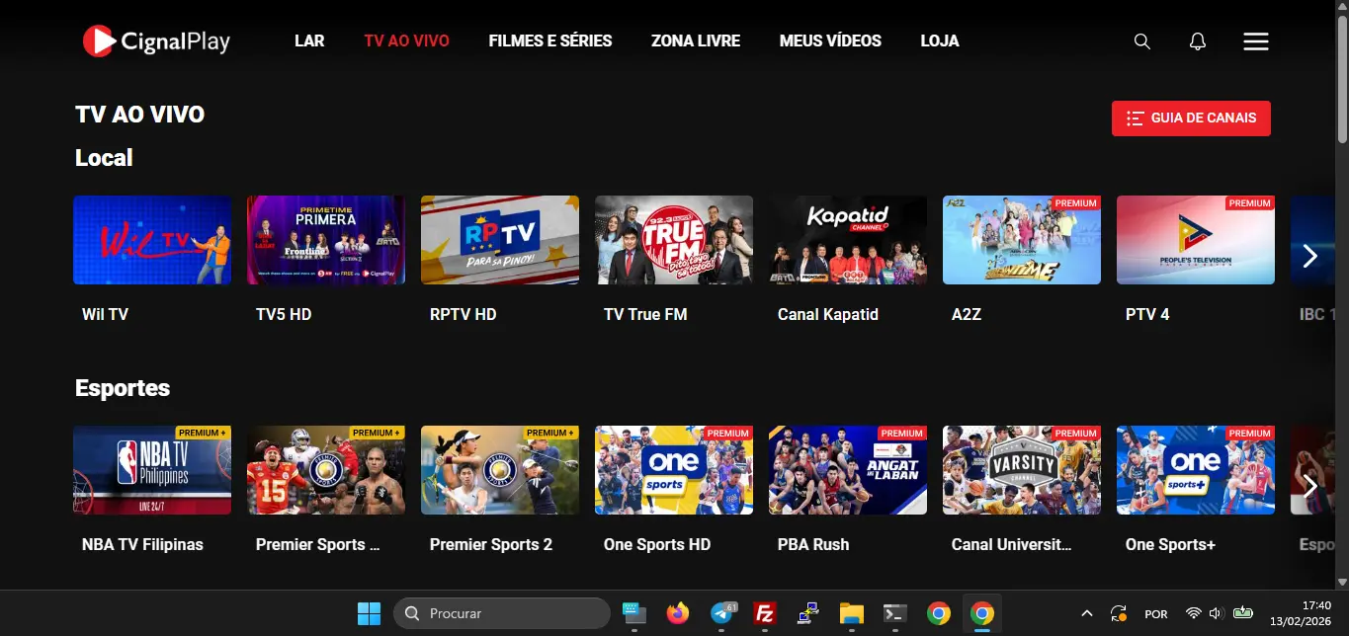
Task: Expand the hidden tray icons chevron
Action: click(1086, 613)
